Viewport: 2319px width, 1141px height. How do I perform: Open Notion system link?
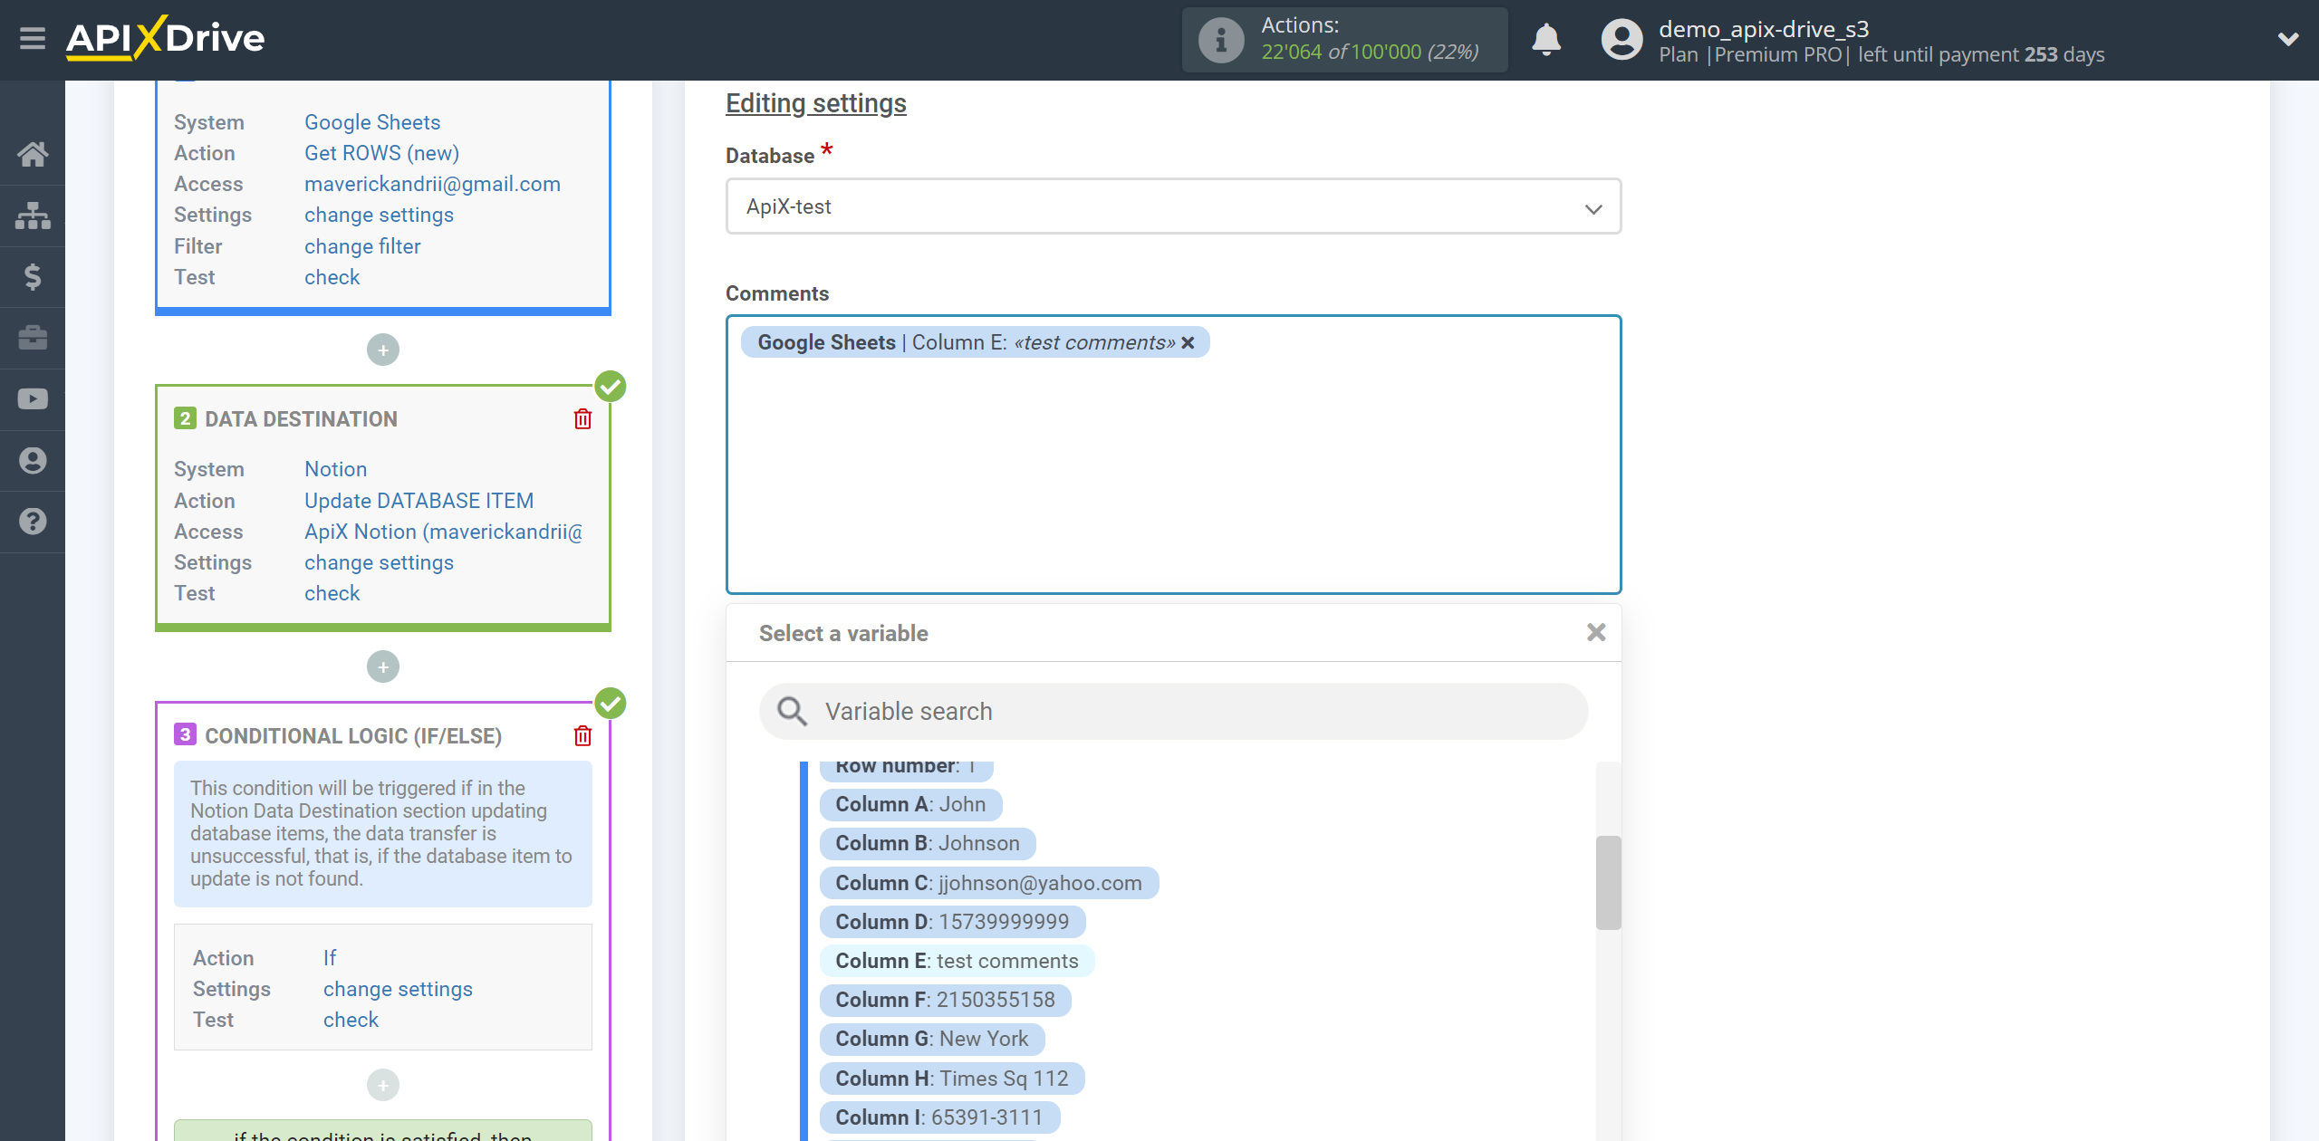click(x=335, y=469)
